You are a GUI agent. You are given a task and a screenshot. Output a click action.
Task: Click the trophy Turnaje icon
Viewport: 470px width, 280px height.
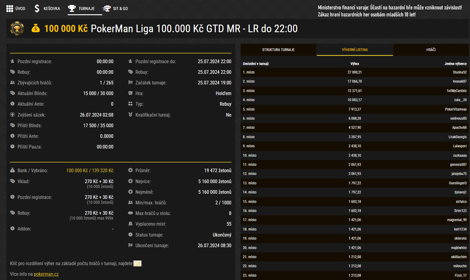[x=72, y=8]
